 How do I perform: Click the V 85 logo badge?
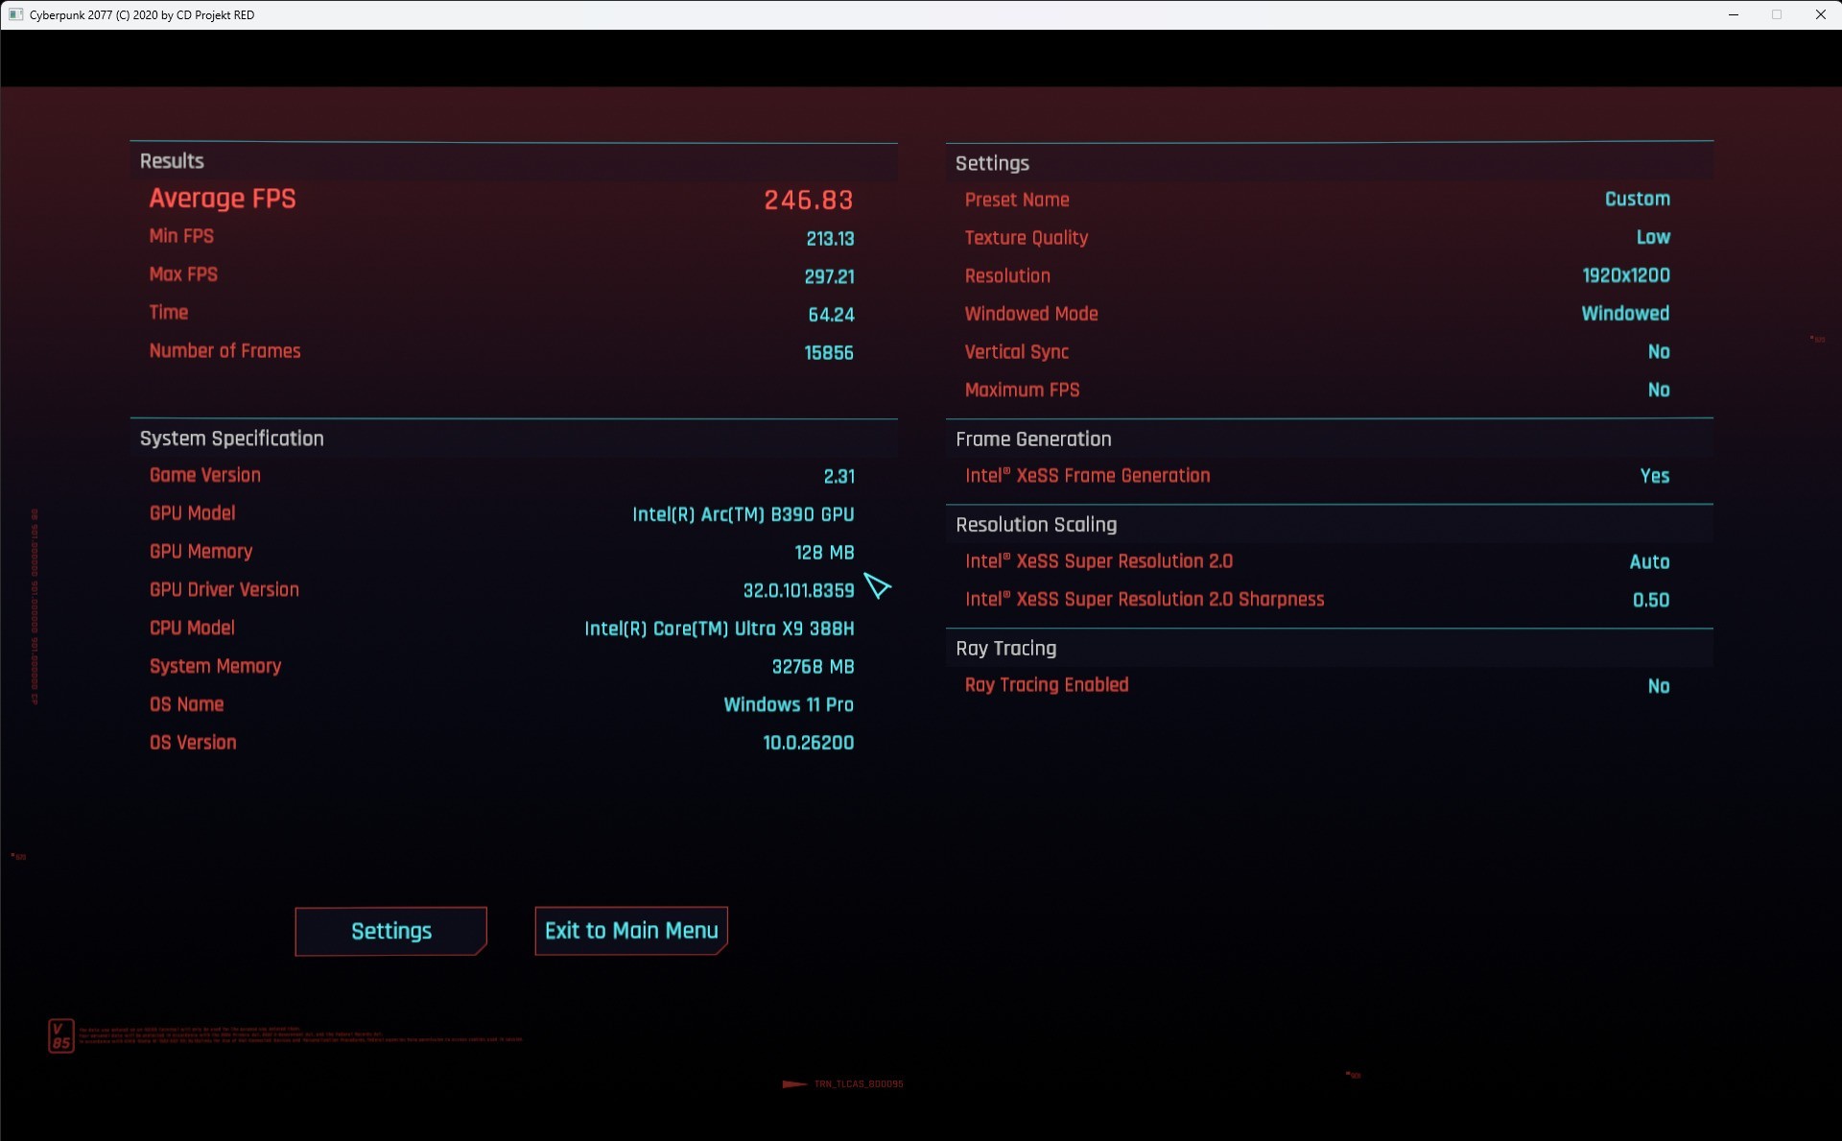[x=60, y=1035]
